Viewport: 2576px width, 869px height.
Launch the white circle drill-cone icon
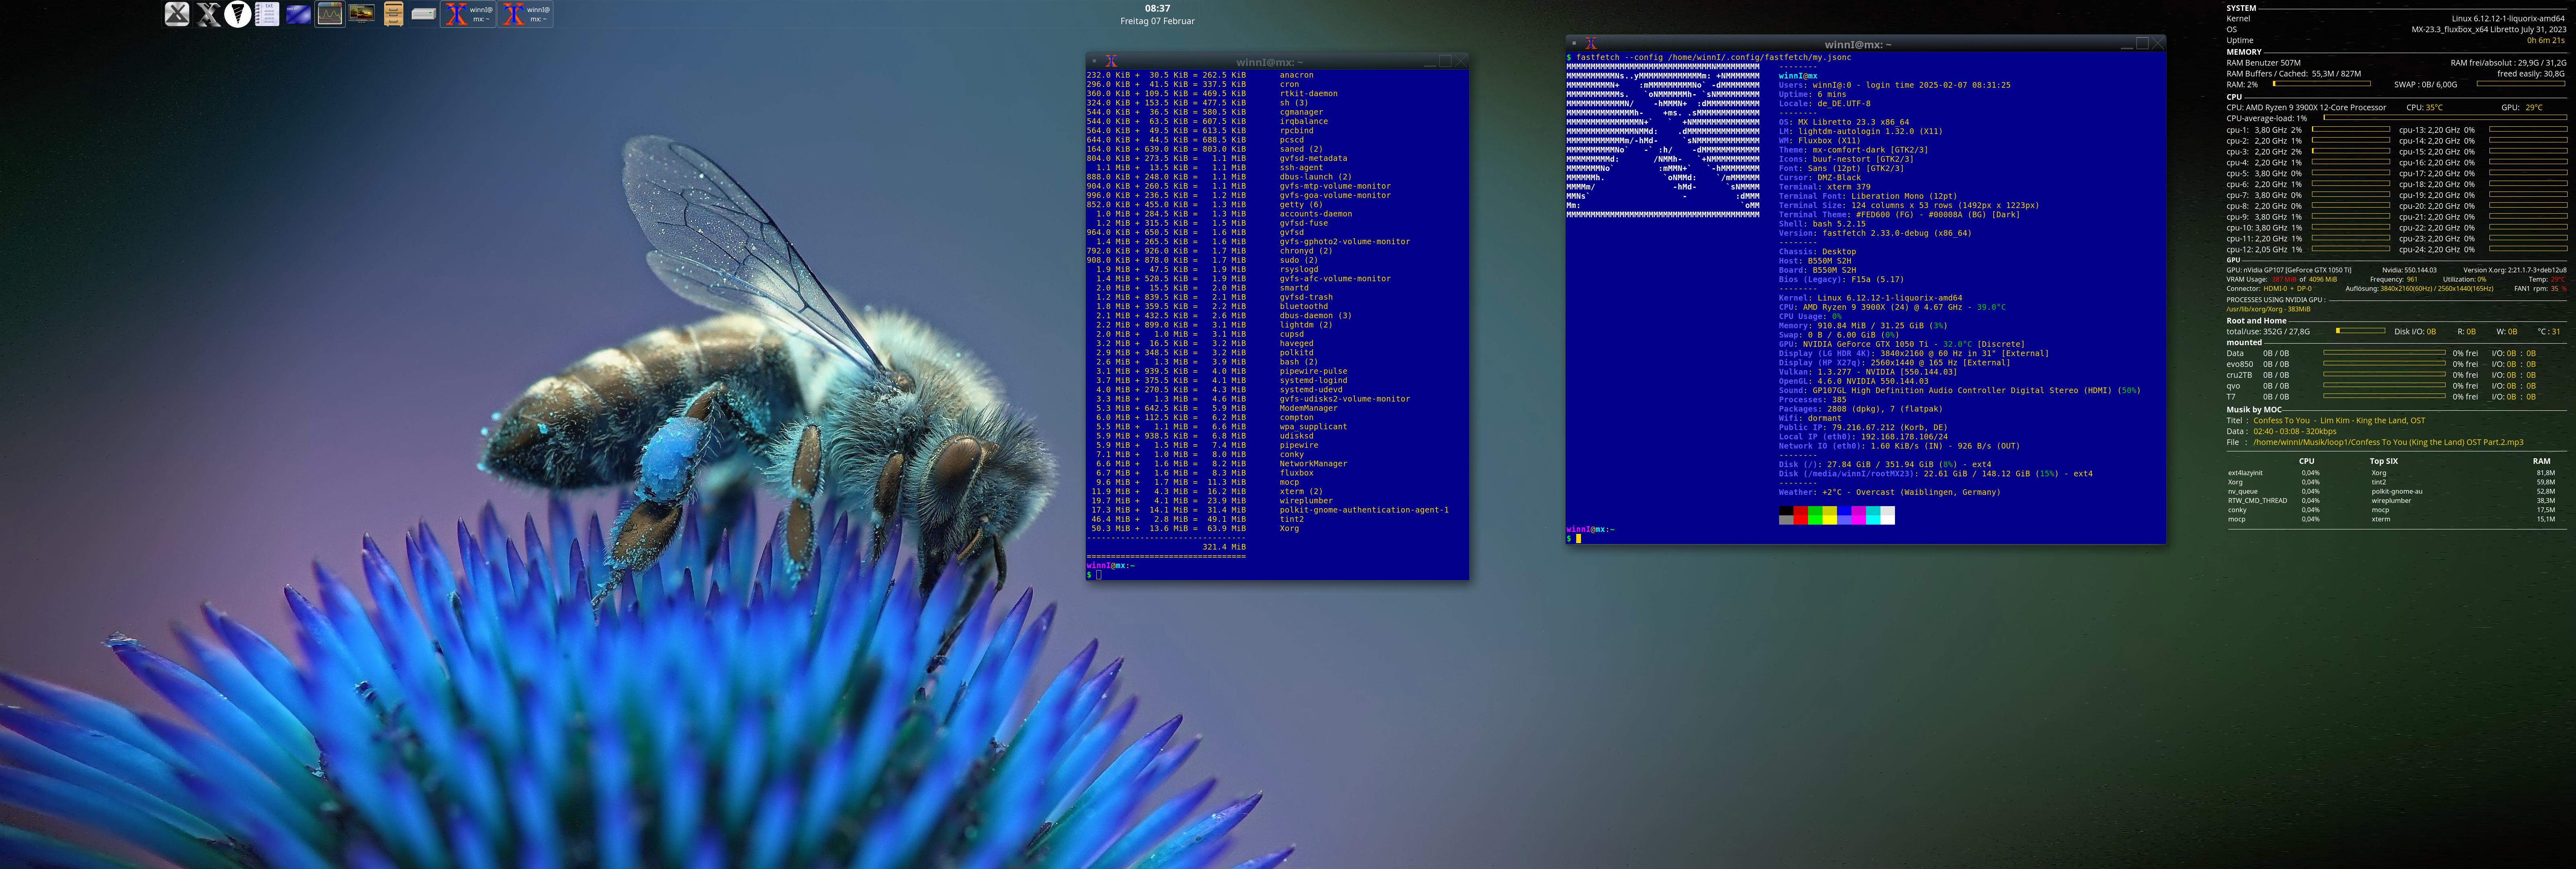[238, 14]
